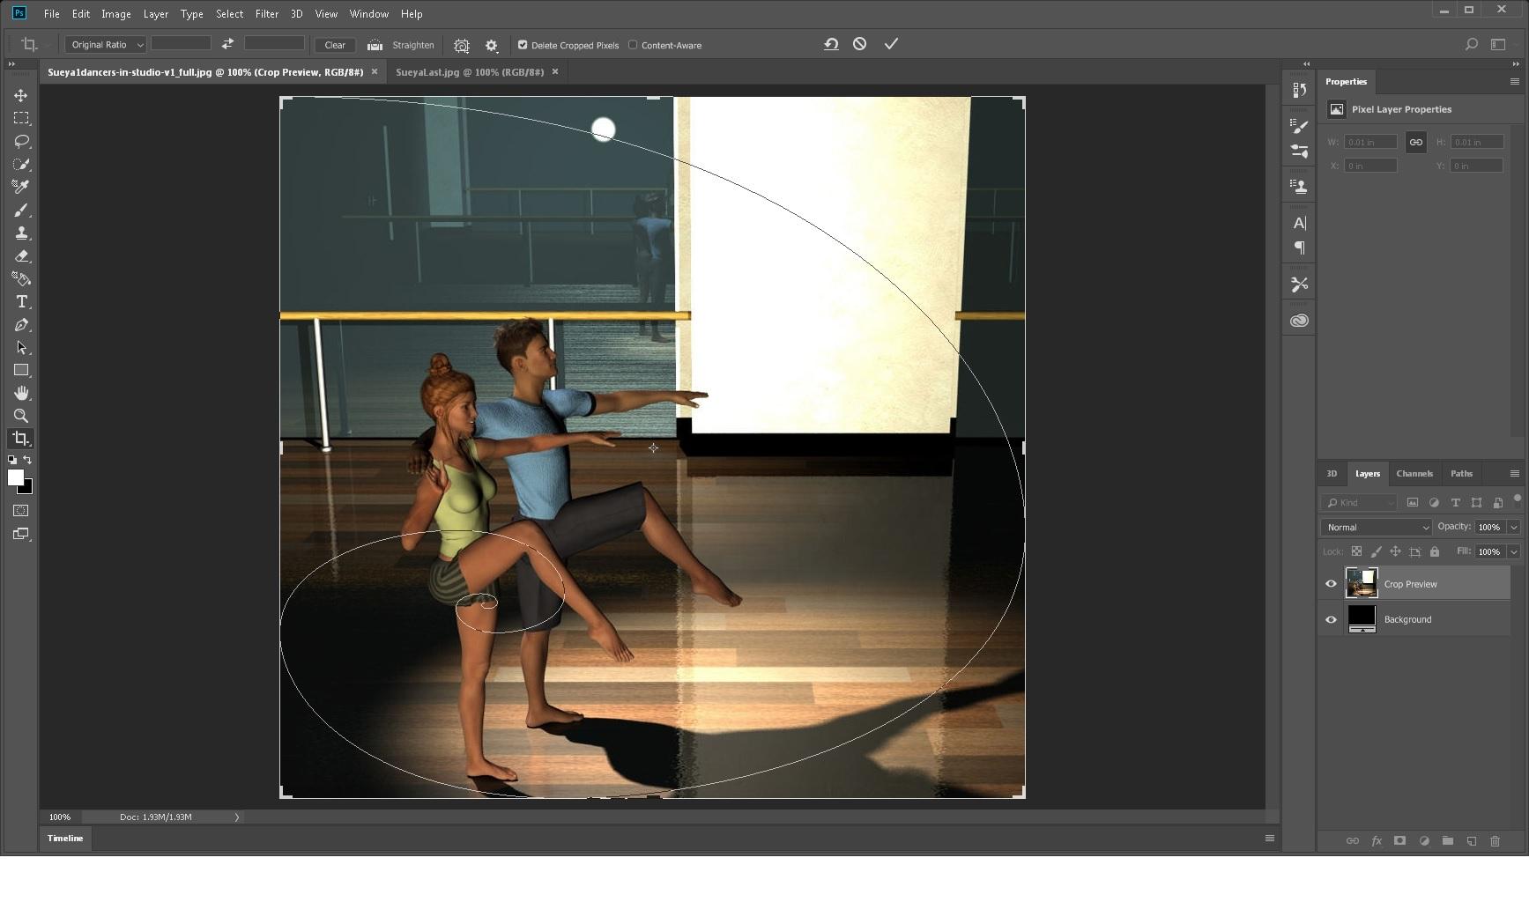Open the Normal blend mode dropdown
This screenshot has width=1529, height=902.
tap(1375, 527)
